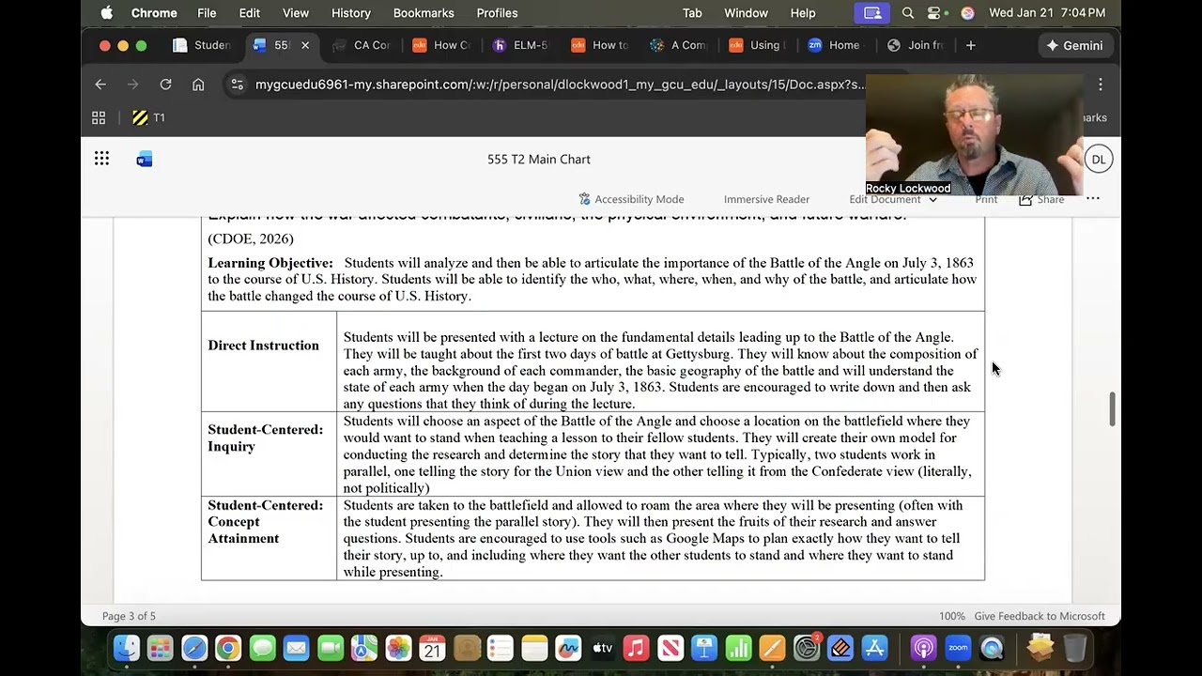Switch to the Zoom Home tab
This screenshot has width=1202, height=676.
[x=835, y=45]
